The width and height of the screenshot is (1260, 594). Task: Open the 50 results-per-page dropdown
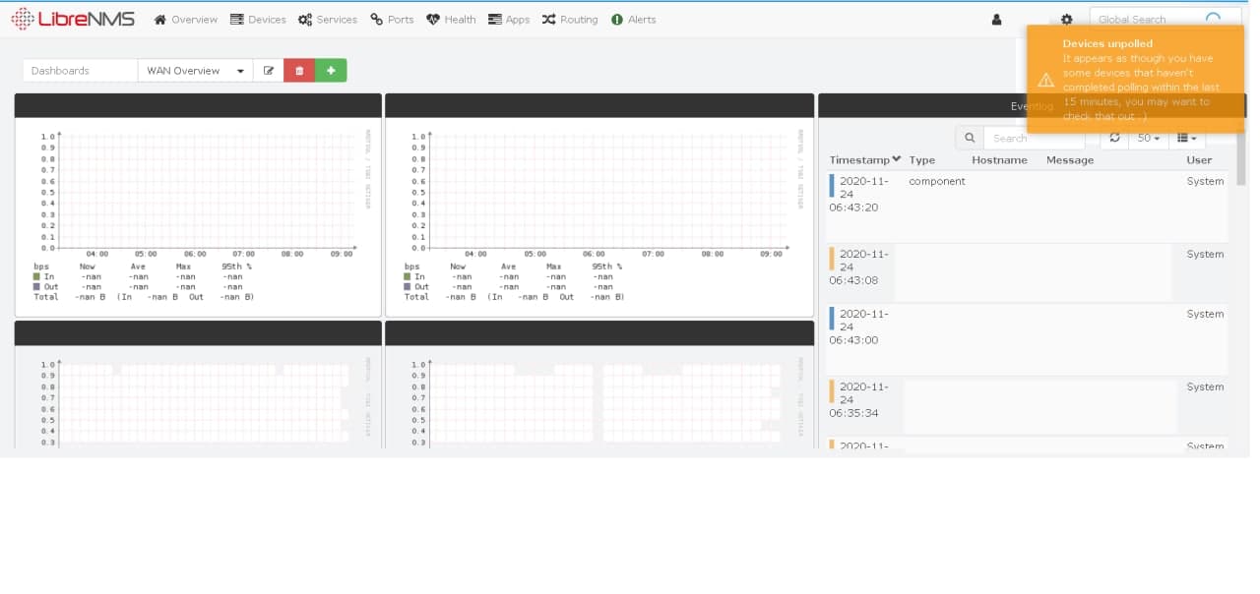point(1148,138)
